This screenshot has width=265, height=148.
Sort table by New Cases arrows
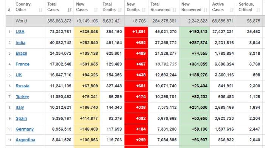(96, 10)
